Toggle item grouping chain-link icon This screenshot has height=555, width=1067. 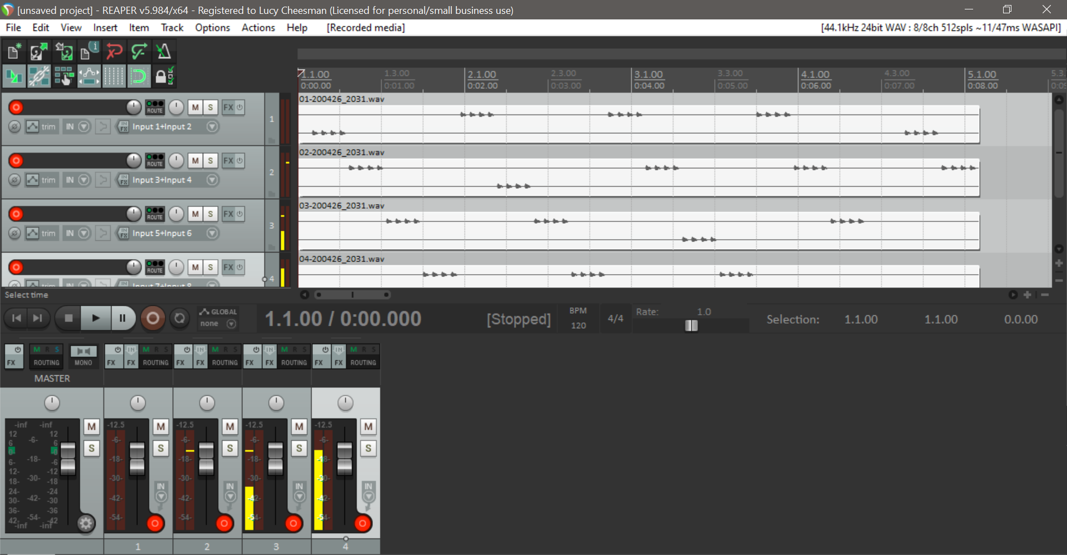[x=39, y=77]
